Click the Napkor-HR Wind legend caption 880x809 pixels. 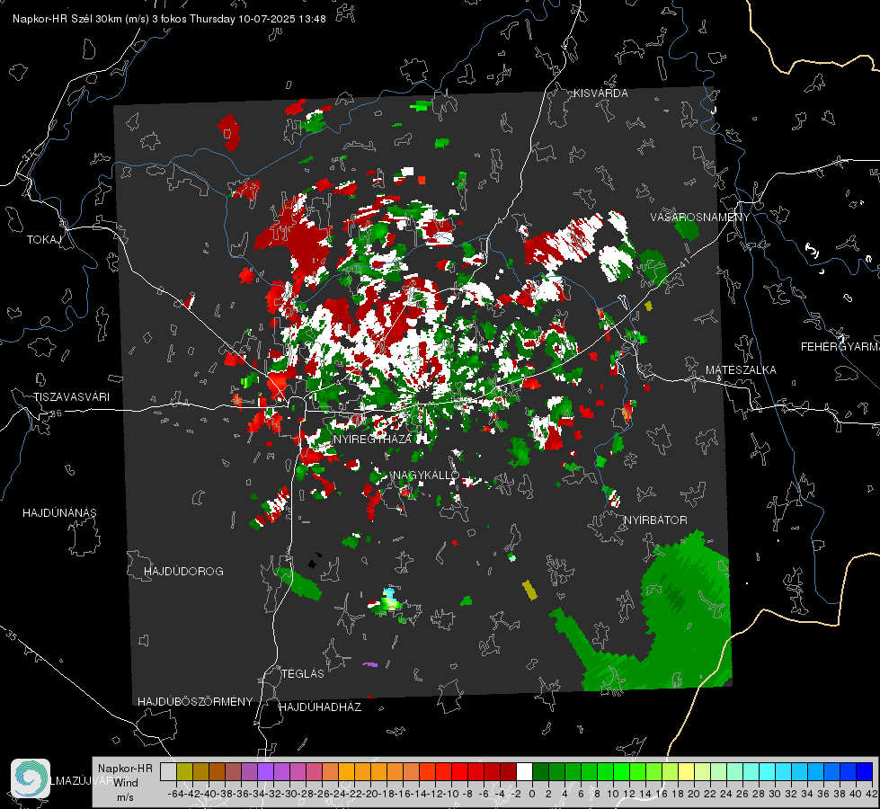[125, 783]
